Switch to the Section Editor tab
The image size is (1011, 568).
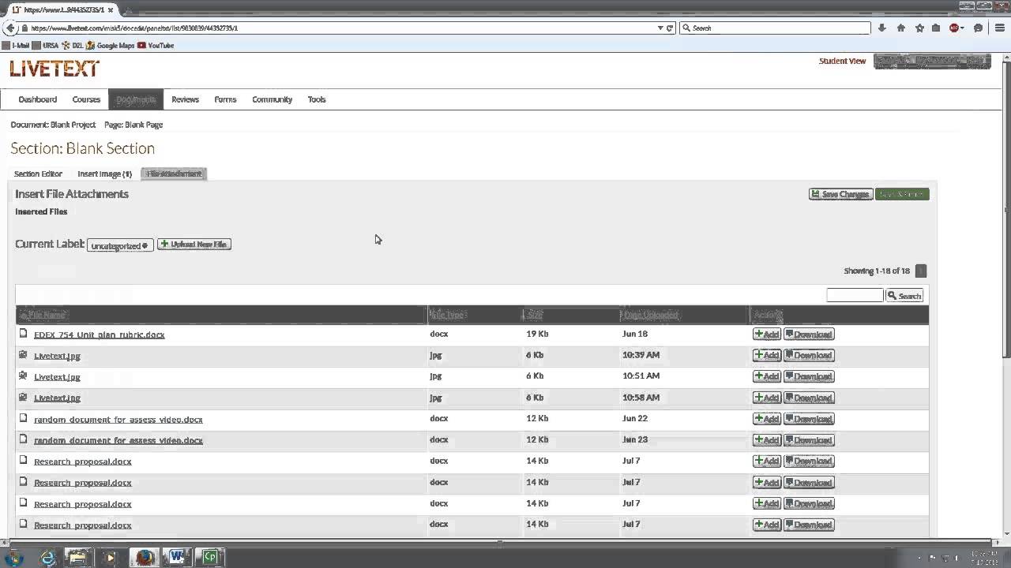(38, 174)
